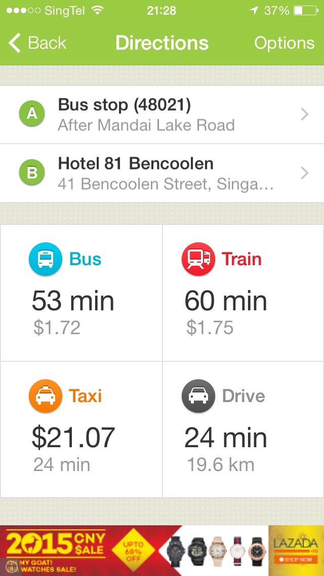The image size is (324, 576).
Task: Tap the back arrow chevron
Action: (15, 43)
